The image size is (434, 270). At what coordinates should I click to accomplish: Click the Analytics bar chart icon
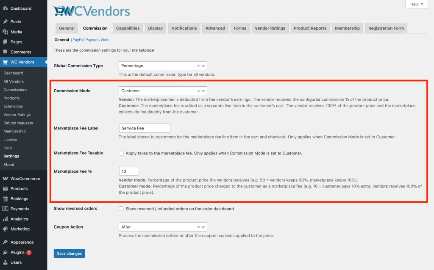(x=5, y=219)
